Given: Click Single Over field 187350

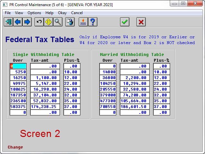Looking at the screenshot, I should coord(18,95).
